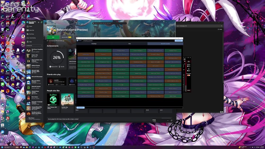Screen dimensions: 265x149
Task: Launch the Breakout mission
Action: [x=86, y=81]
